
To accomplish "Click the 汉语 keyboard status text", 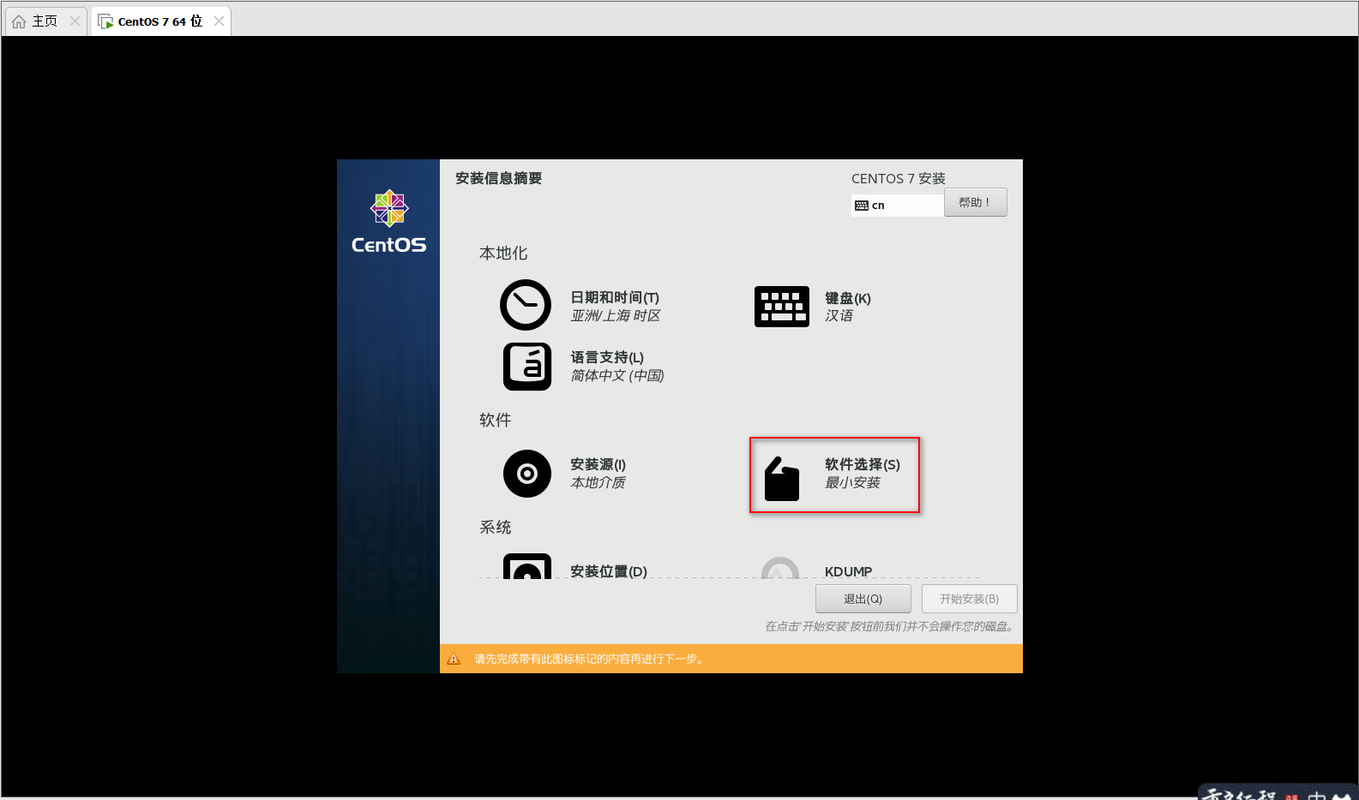I will coord(839,316).
